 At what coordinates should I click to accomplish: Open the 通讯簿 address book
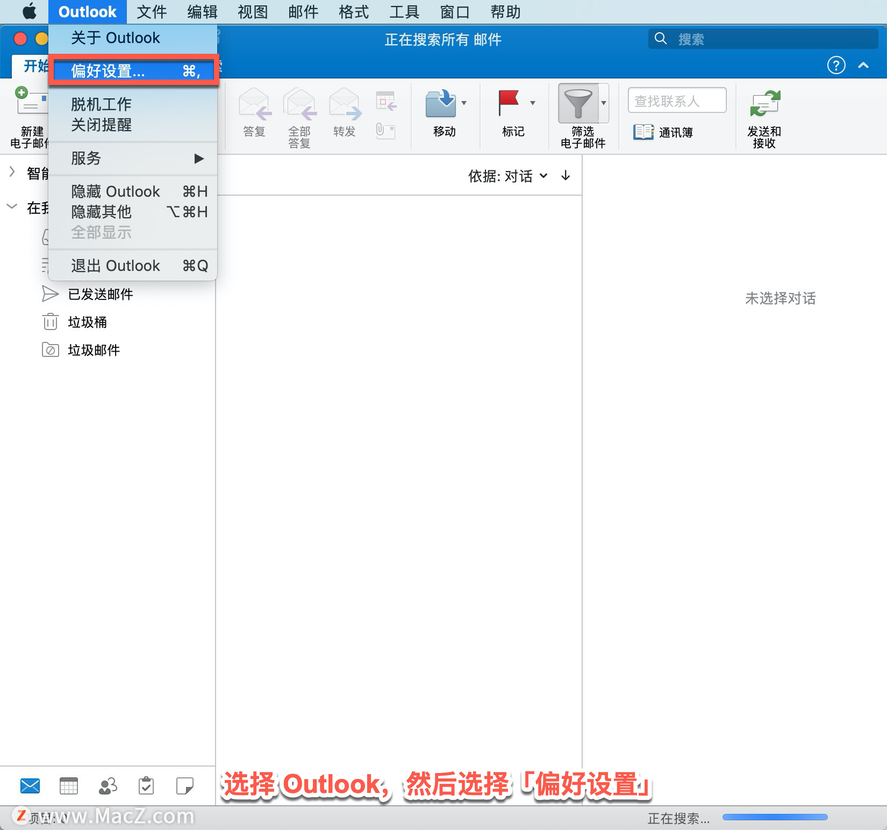[663, 132]
